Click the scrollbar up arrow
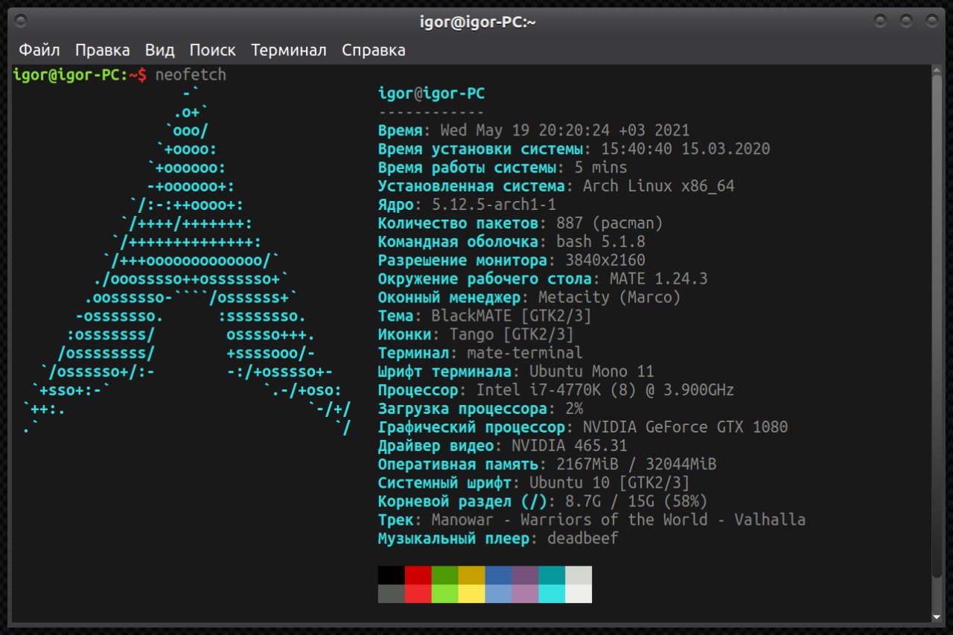The width and height of the screenshot is (953, 635). coord(937,71)
